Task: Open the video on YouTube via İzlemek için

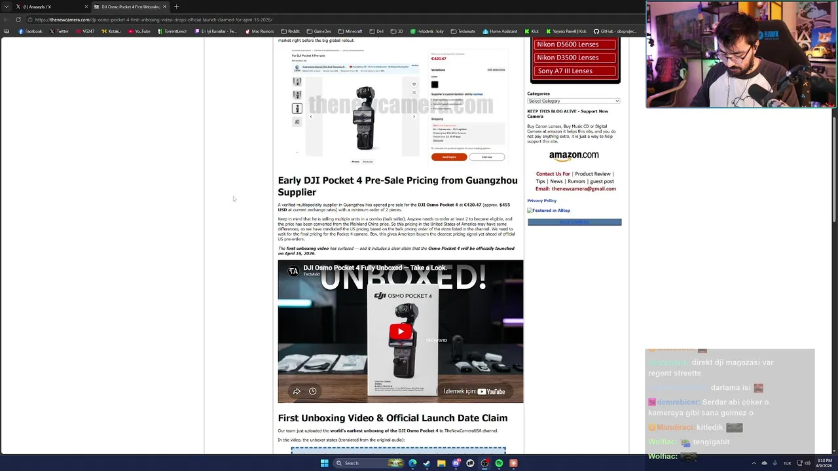Action: (475, 391)
